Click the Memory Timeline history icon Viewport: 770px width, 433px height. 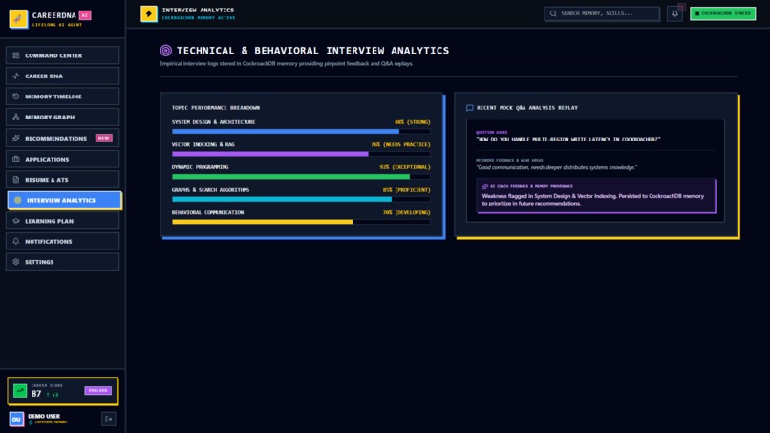click(x=15, y=97)
